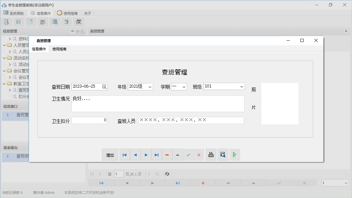Switch to the 使用指南 tab in dialog
Viewport: 352px width, 198px height.
click(x=59, y=49)
